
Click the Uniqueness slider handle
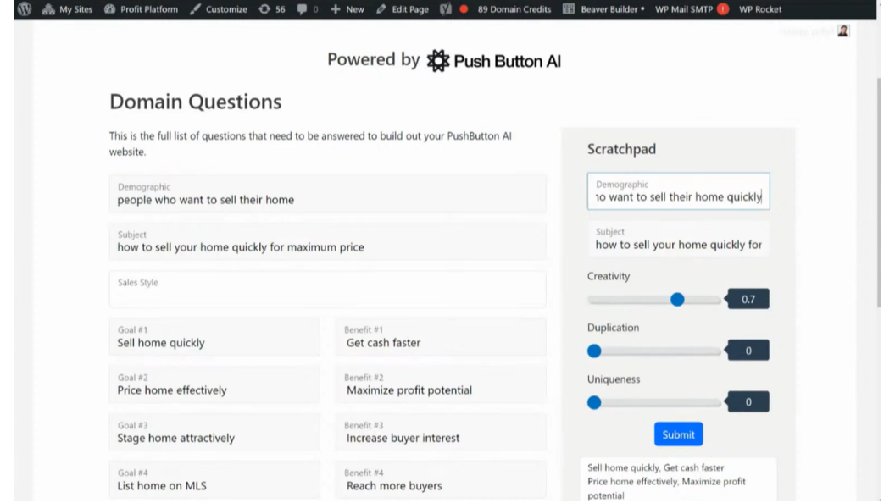594,402
